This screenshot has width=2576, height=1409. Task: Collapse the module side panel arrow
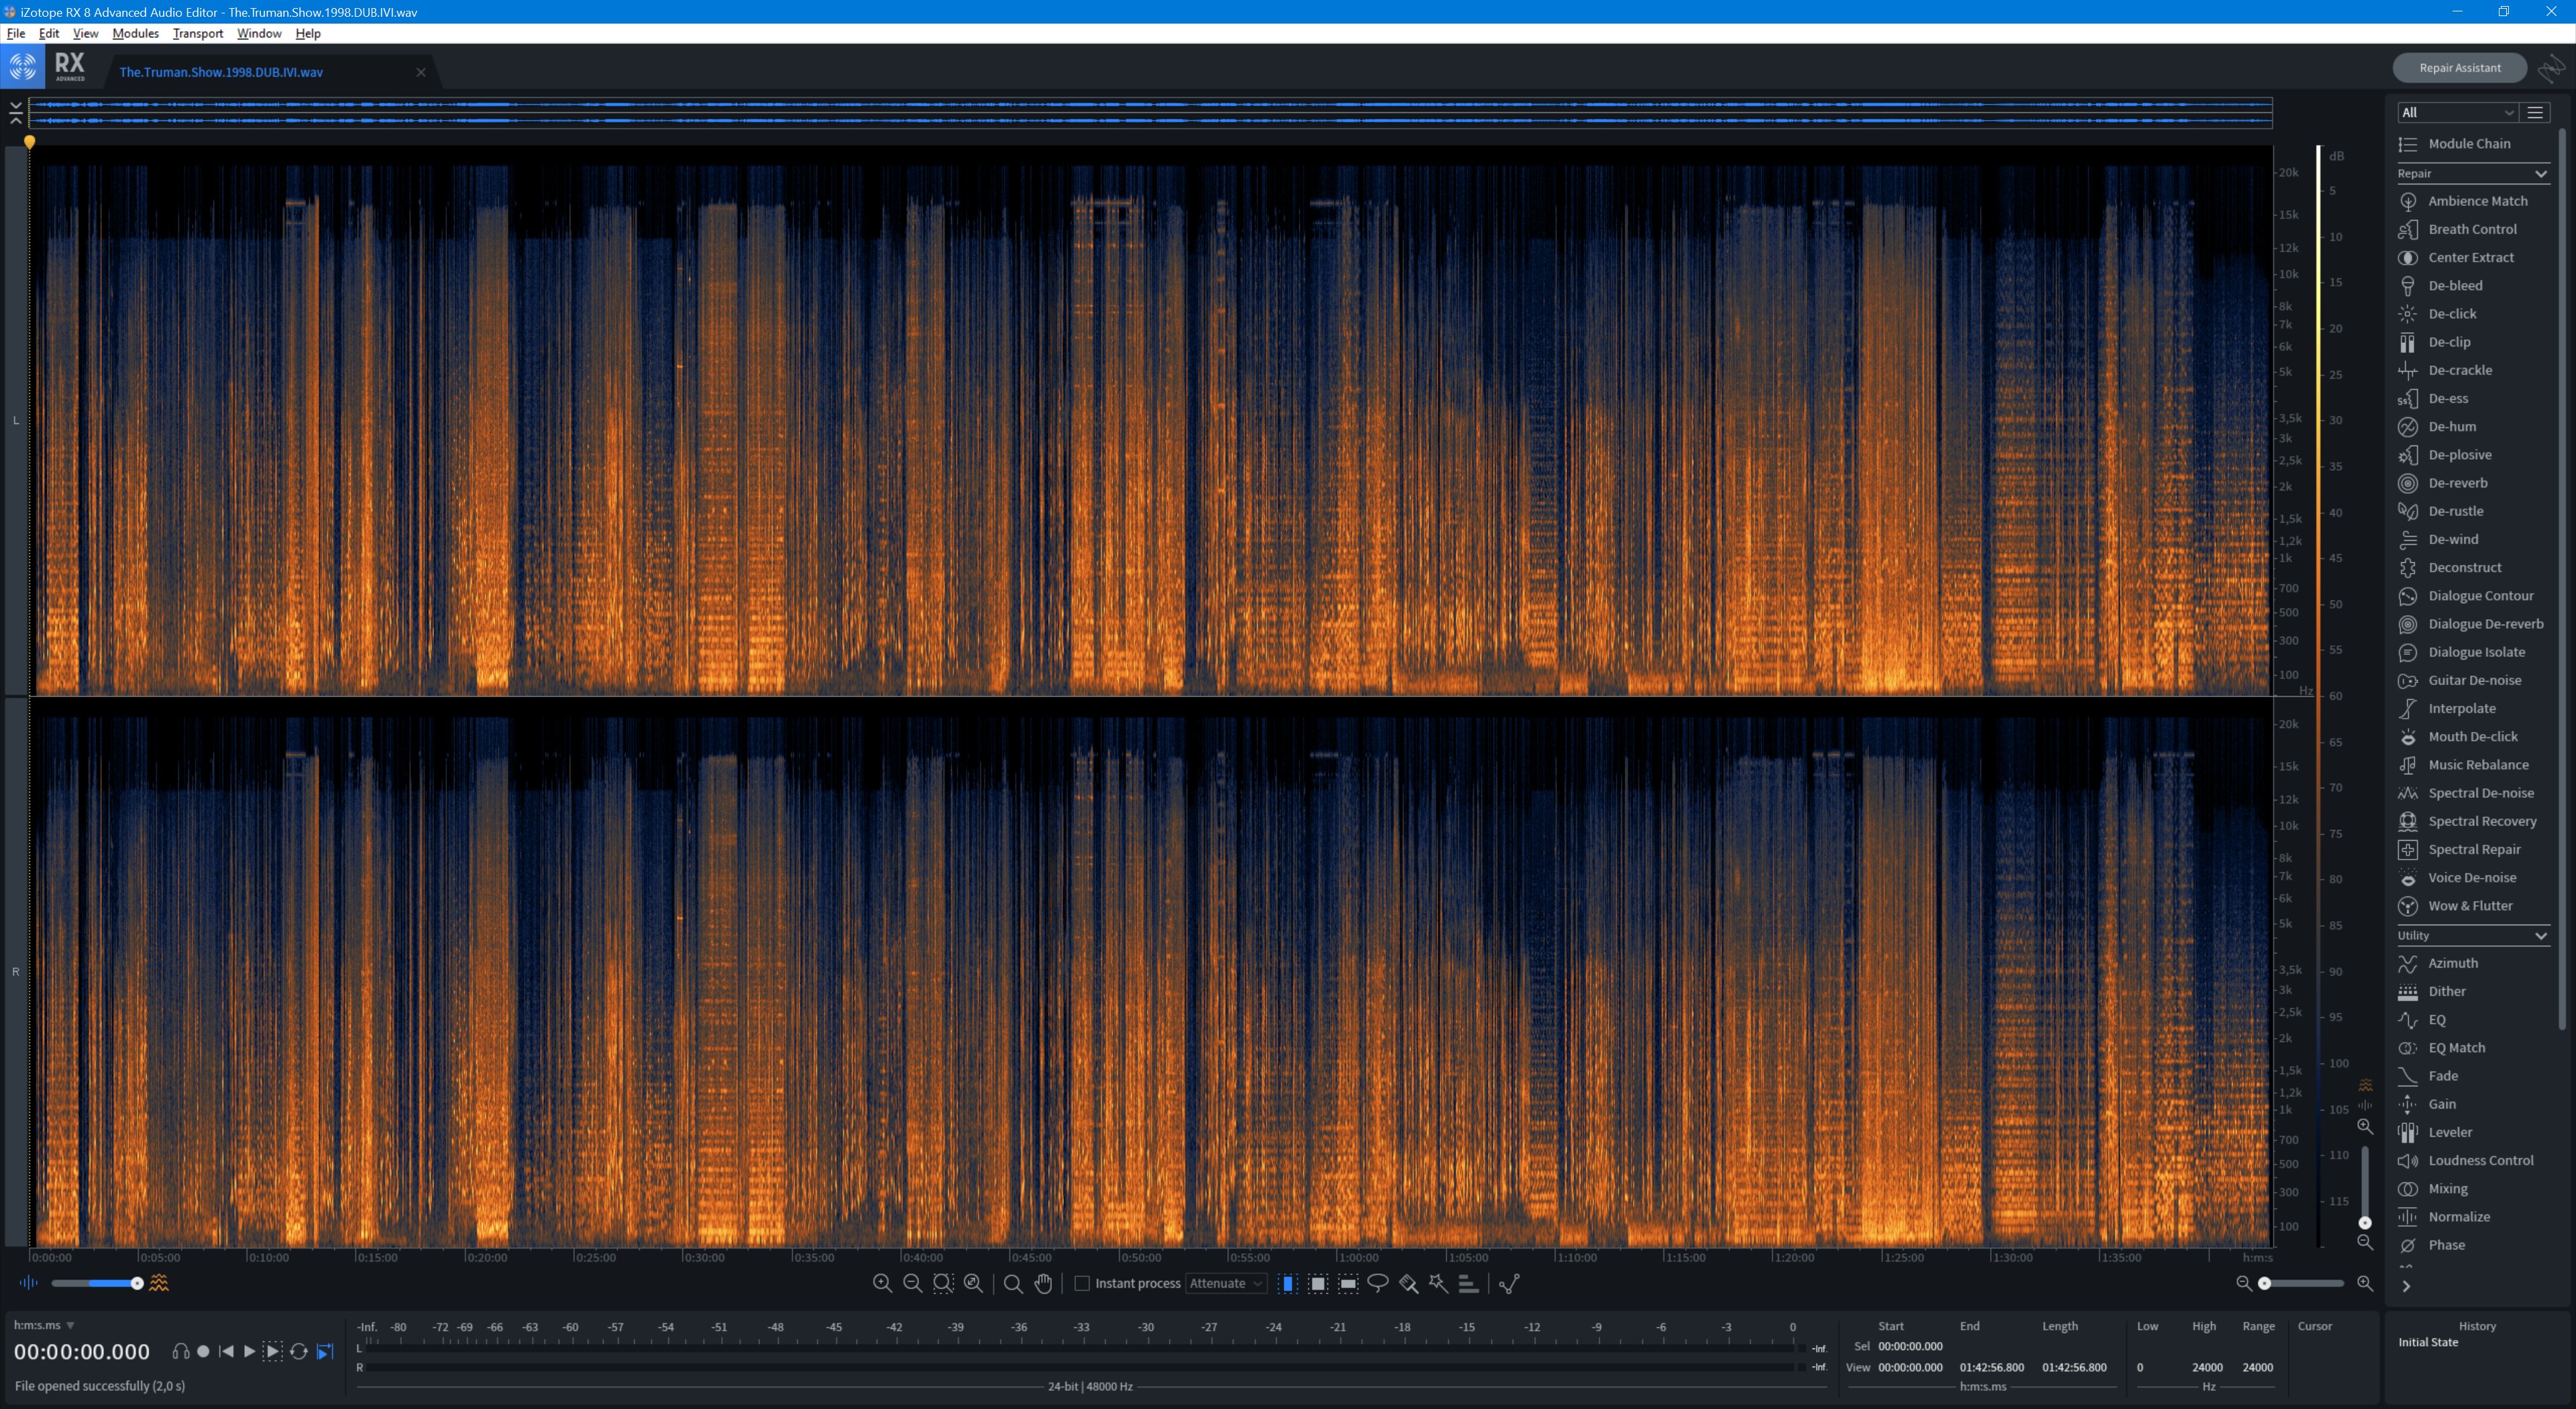click(2406, 1286)
